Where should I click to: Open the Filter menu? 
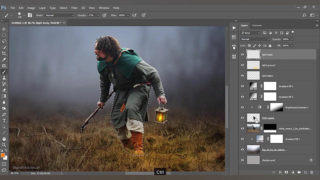click(74, 8)
